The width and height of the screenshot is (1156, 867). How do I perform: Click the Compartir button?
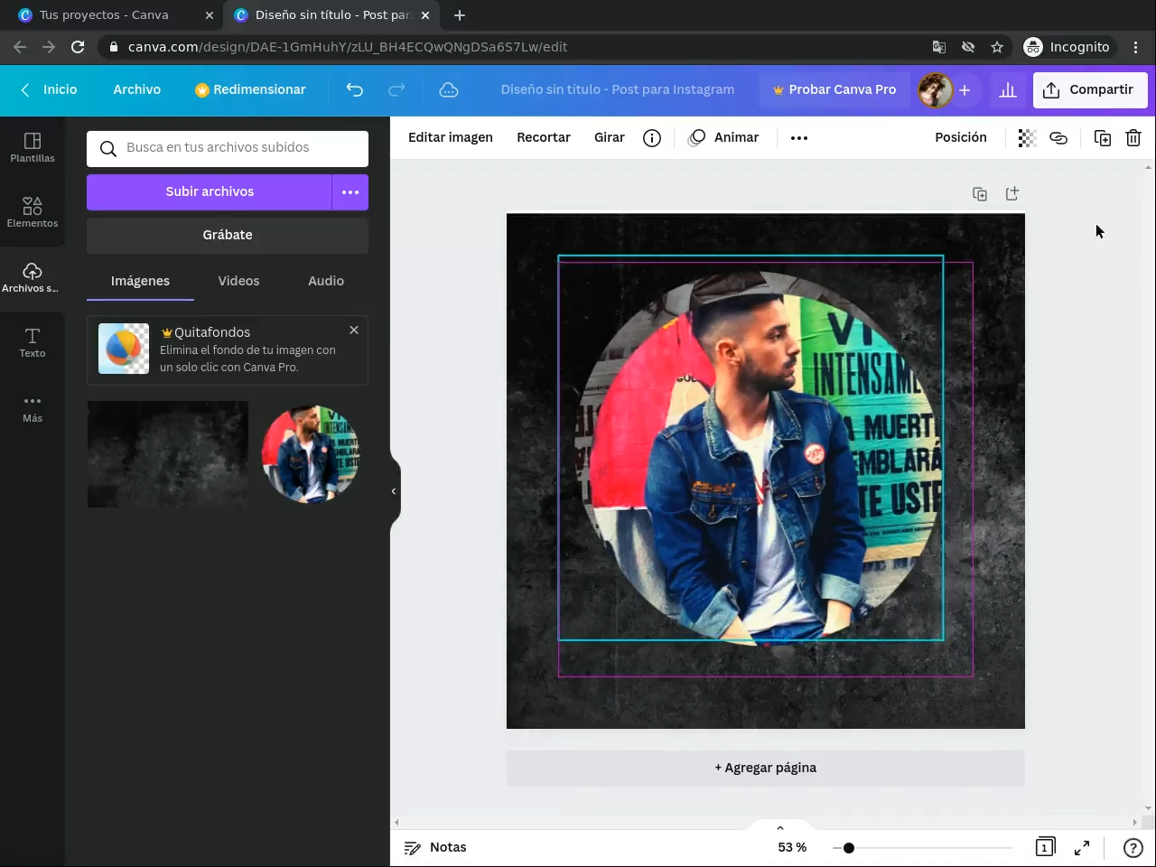tap(1090, 89)
